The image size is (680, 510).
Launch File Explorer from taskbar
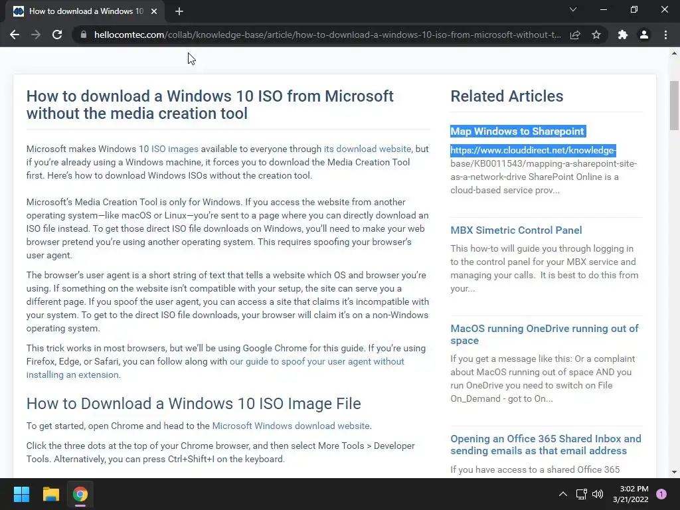50,494
